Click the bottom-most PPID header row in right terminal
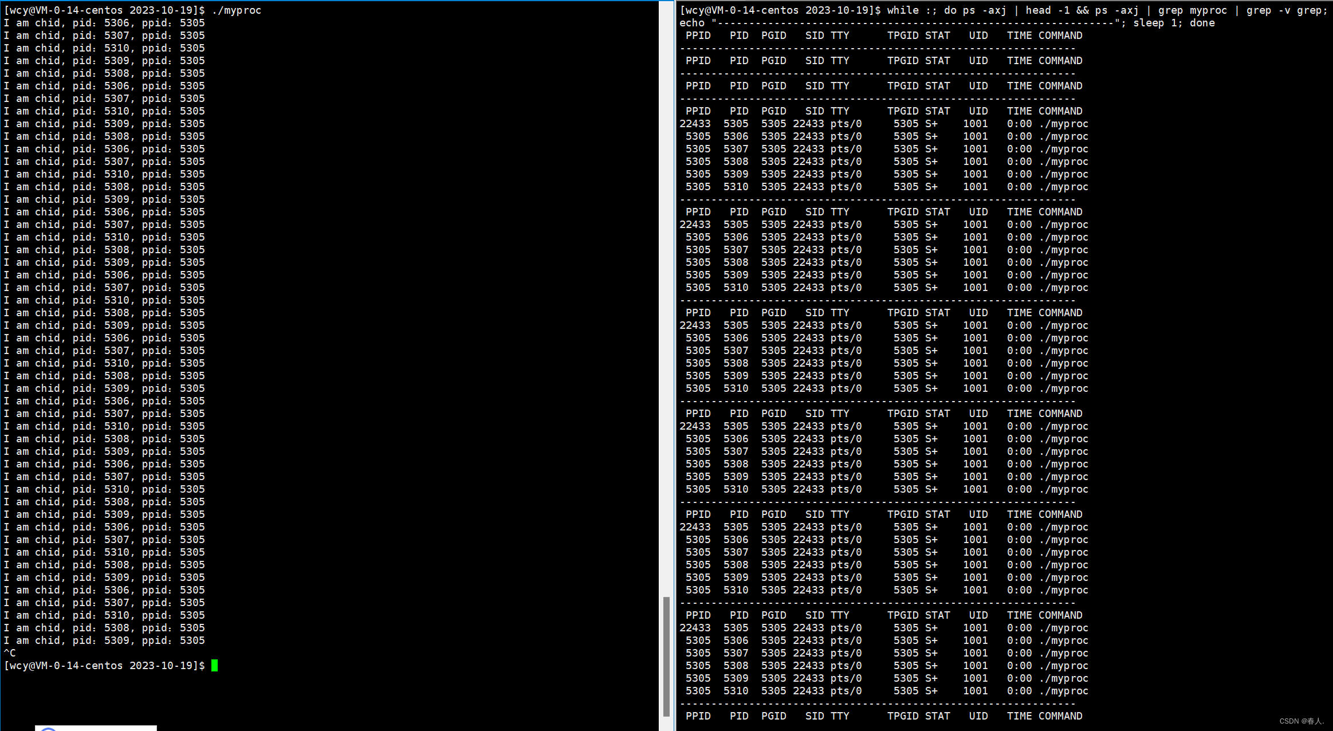The image size is (1333, 731). point(884,716)
